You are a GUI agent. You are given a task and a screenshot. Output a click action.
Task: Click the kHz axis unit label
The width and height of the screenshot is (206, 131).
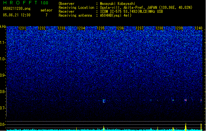3,27
